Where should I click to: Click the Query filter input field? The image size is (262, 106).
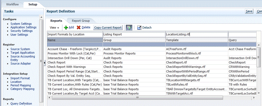(x=242, y=34)
